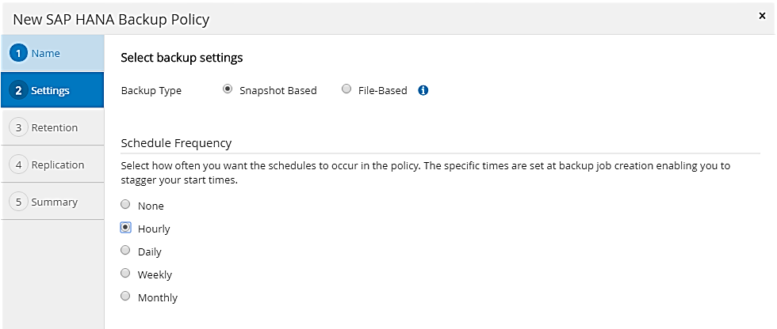
Task: Go to the Name wizard step
Action: (x=46, y=54)
